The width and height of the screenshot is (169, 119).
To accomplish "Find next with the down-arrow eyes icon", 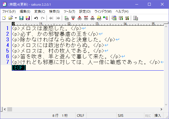I will [73, 18].
